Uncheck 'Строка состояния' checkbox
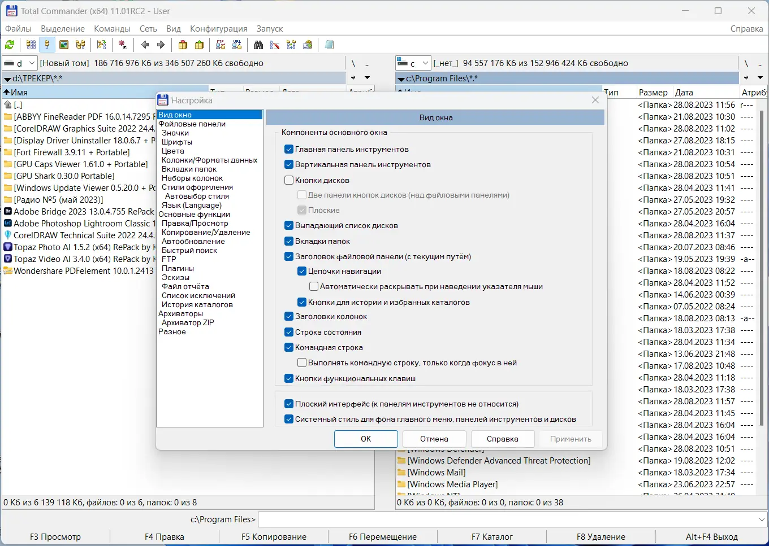769x546 pixels. click(x=289, y=332)
